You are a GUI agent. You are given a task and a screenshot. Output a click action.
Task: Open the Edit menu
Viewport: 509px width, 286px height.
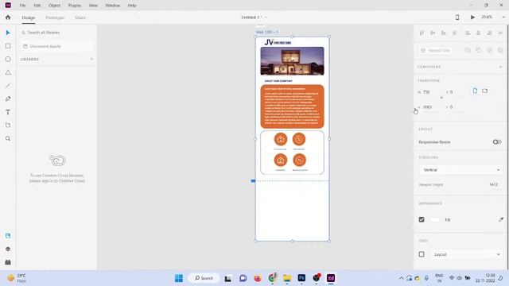click(37, 6)
